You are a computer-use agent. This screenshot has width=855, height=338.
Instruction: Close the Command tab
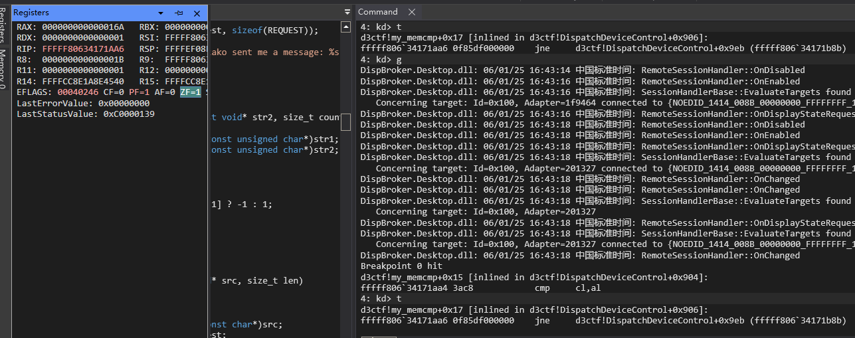(x=412, y=12)
